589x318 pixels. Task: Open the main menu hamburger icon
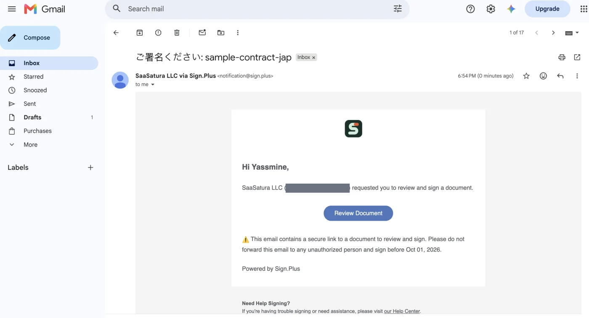click(12, 9)
